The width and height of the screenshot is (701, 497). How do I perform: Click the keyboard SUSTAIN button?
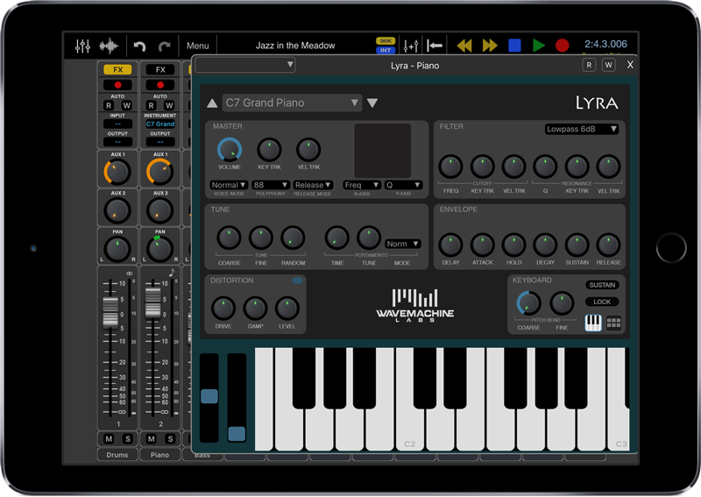coord(602,285)
